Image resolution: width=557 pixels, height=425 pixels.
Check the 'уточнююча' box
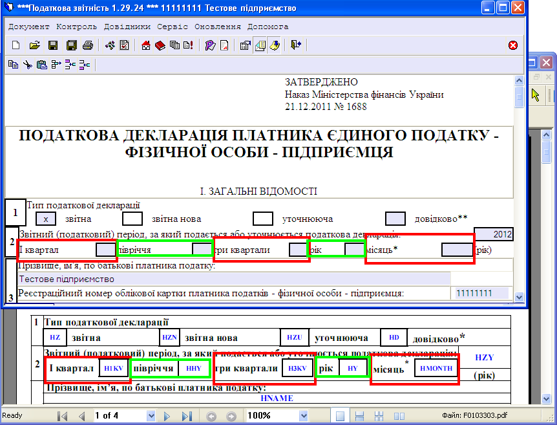(x=263, y=219)
